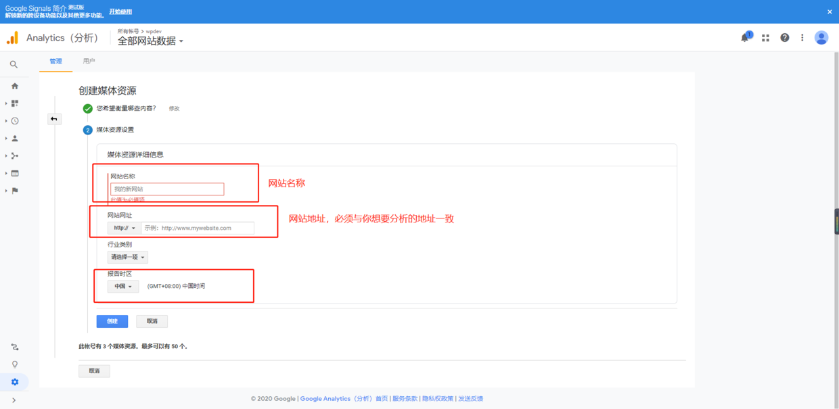Click 开始使用 in the top banner
The height and width of the screenshot is (409, 839).
(120, 11)
